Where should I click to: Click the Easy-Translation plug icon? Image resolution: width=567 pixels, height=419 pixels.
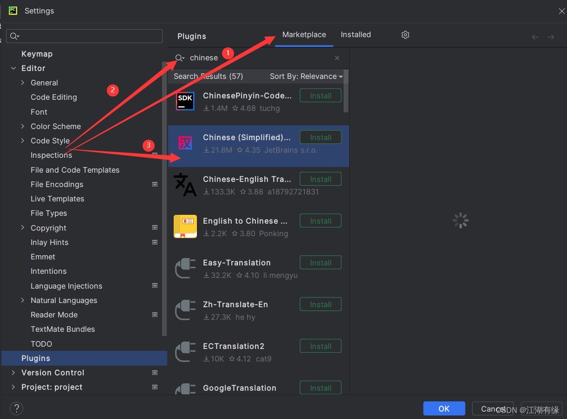click(185, 268)
